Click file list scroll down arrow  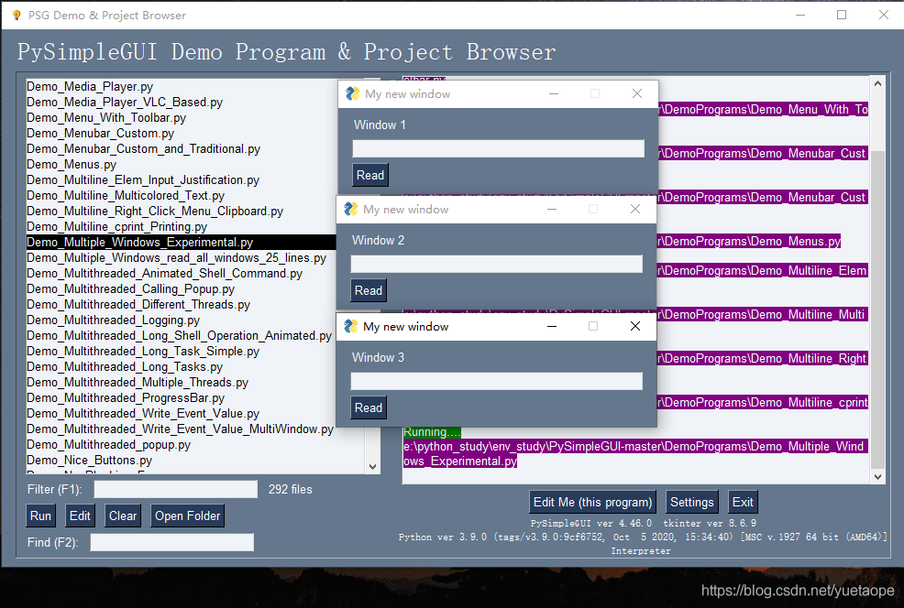coord(372,467)
